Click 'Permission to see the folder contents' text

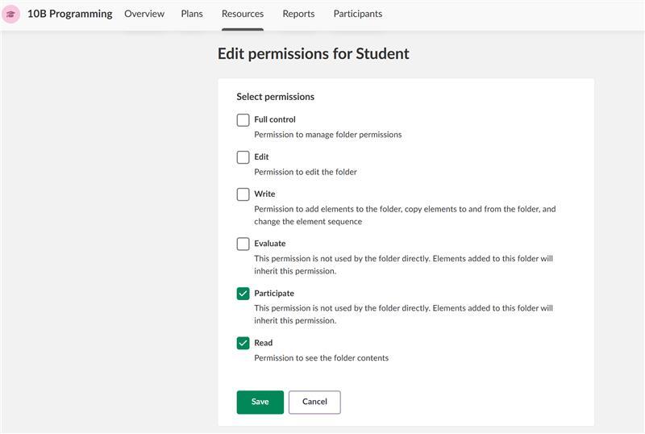[x=321, y=358]
